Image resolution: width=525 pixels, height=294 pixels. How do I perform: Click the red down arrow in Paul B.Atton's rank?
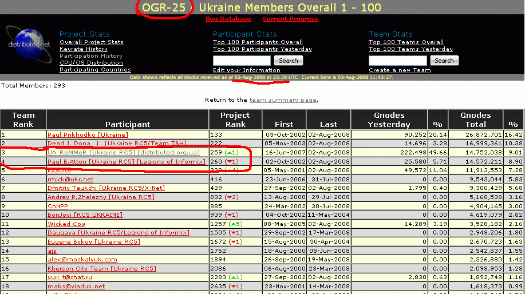230,161
